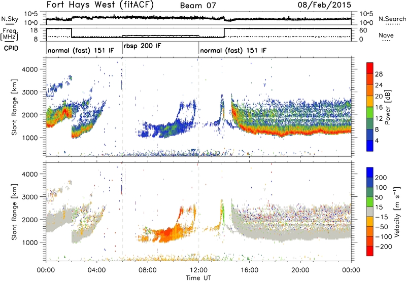Pick the light green segment of Velocity color bar

(370, 202)
